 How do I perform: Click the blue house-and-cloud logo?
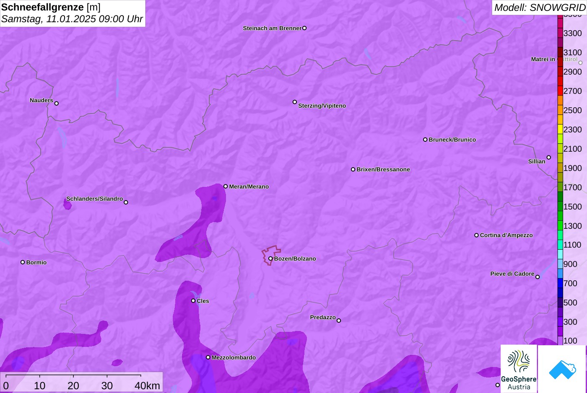pyautogui.click(x=562, y=369)
